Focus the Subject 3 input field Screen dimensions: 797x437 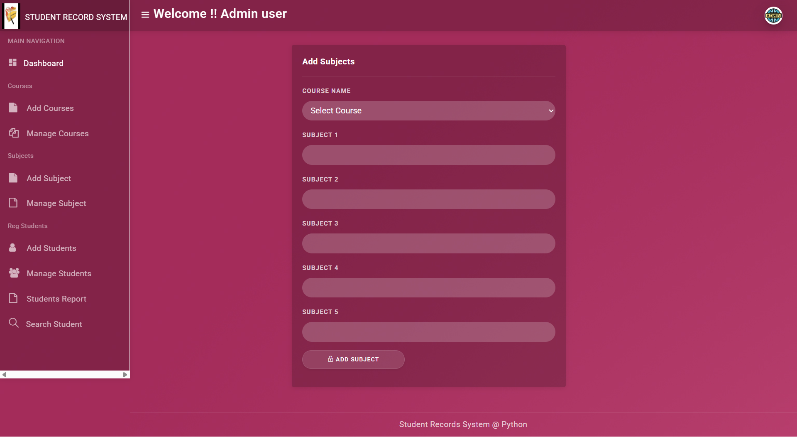coord(428,243)
